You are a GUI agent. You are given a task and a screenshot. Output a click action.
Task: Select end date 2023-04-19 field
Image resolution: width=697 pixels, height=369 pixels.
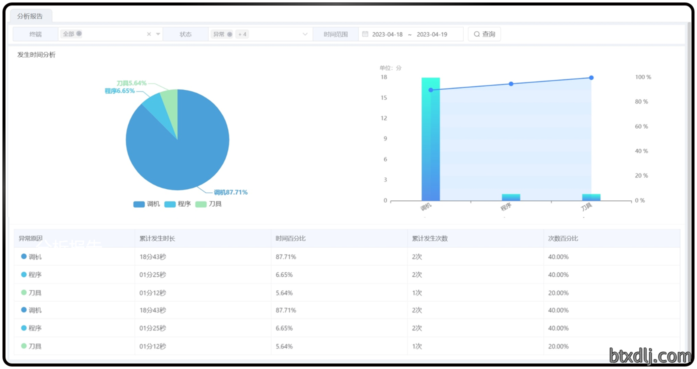point(431,34)
